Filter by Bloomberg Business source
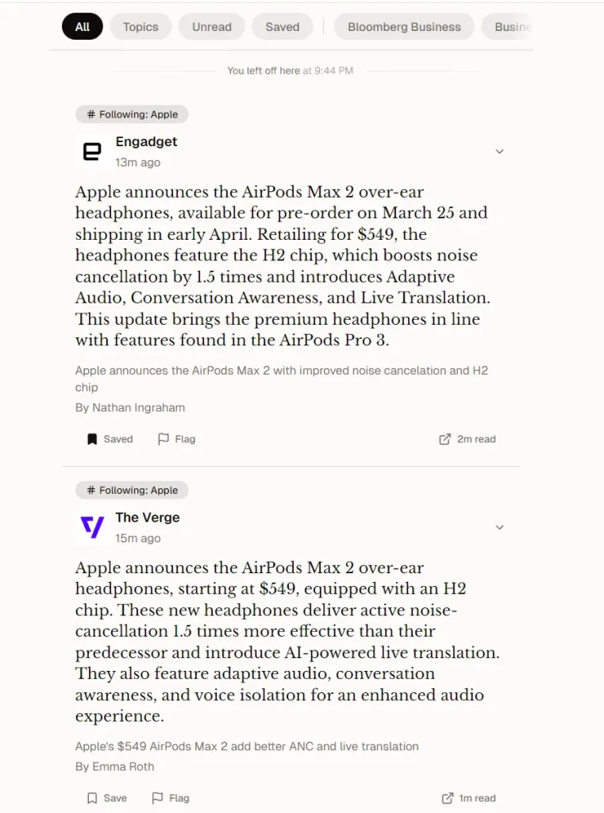Viewport: 604px width, 813px height. pyautogui.click(x=404, y=26)
